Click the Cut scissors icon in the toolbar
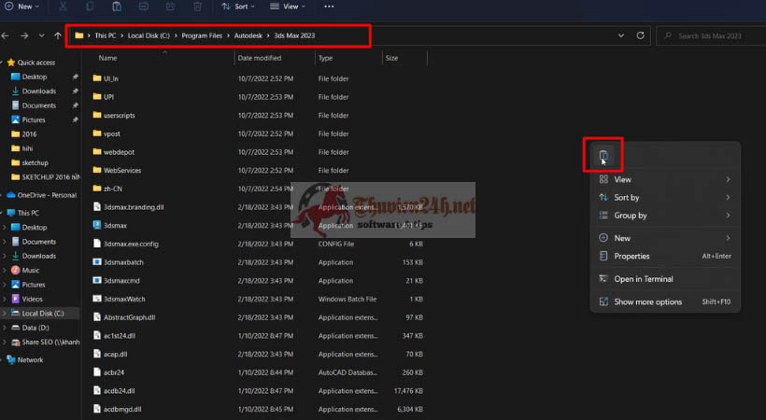The width and height of the screenshot is (766, 420). click(64, 7)
